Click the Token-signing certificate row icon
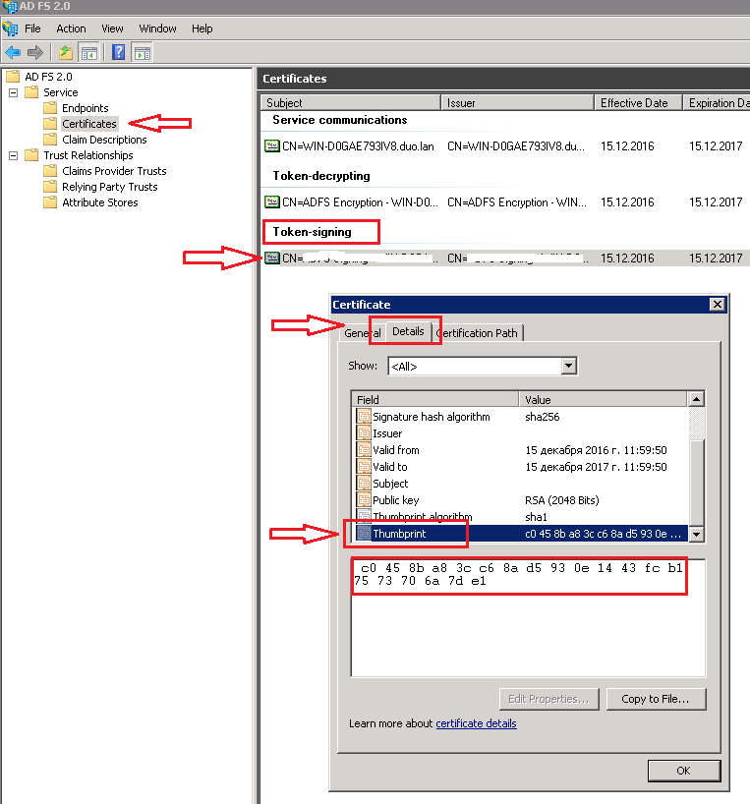 pos(271,258)
